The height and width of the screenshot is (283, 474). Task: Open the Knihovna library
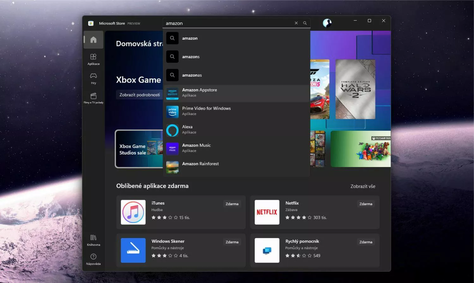tap(93, 240)
